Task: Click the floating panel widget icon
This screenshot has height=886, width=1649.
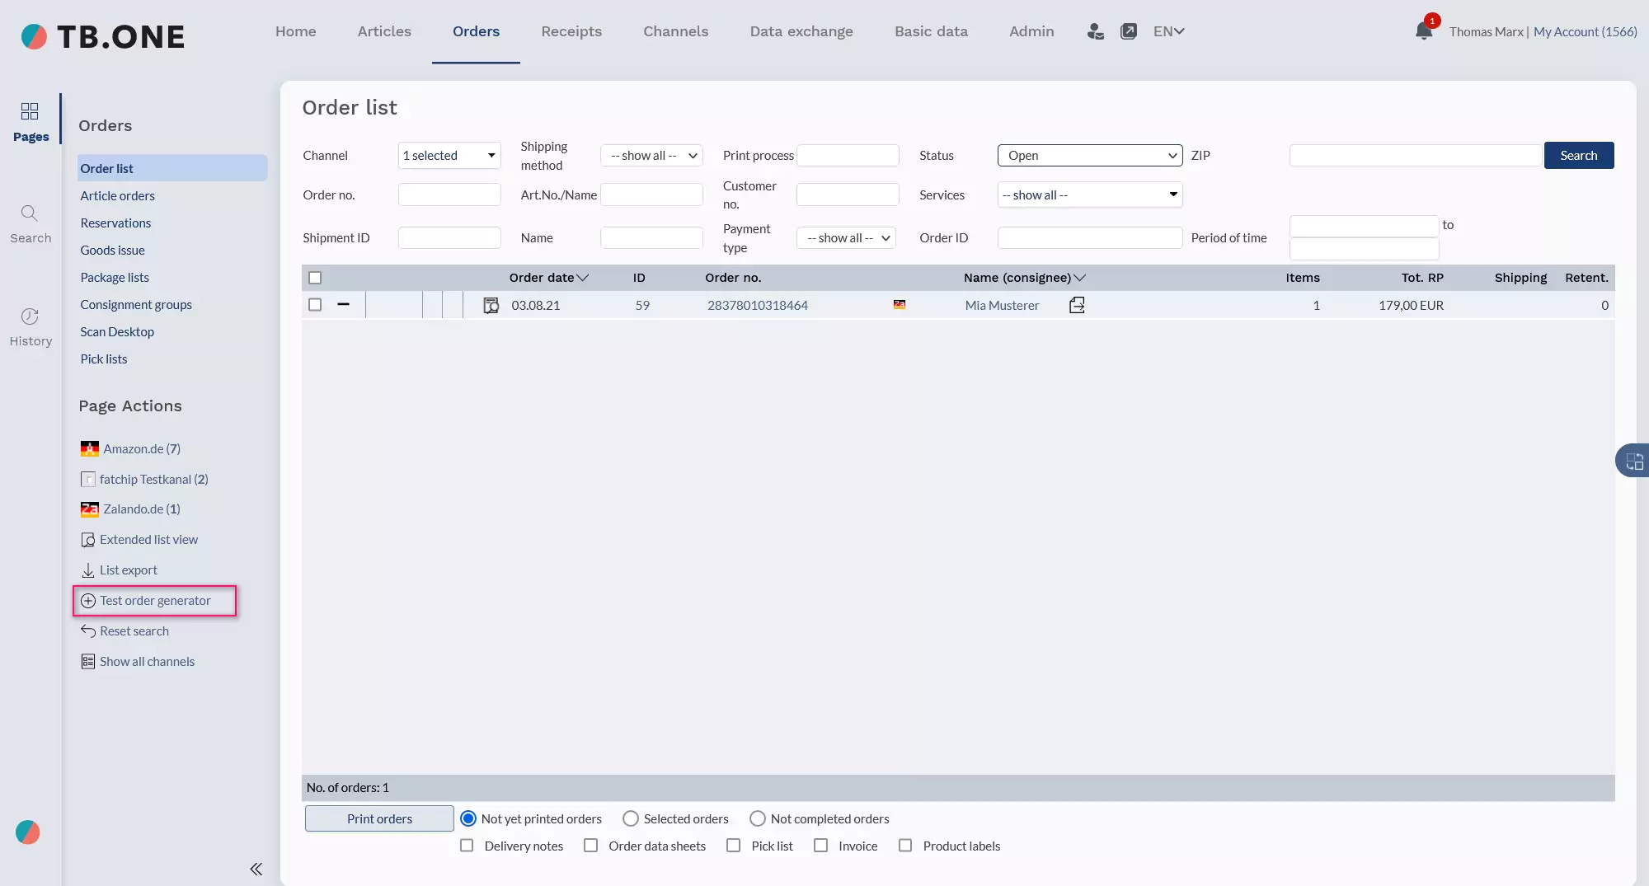Action: 1634,462
